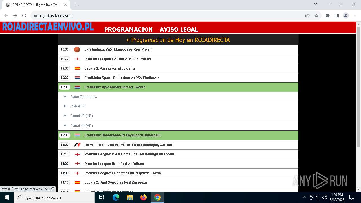Viewport: 361px width, 203px height.
Task: View site information via the lock icon
Action: [x=35, y=16]
